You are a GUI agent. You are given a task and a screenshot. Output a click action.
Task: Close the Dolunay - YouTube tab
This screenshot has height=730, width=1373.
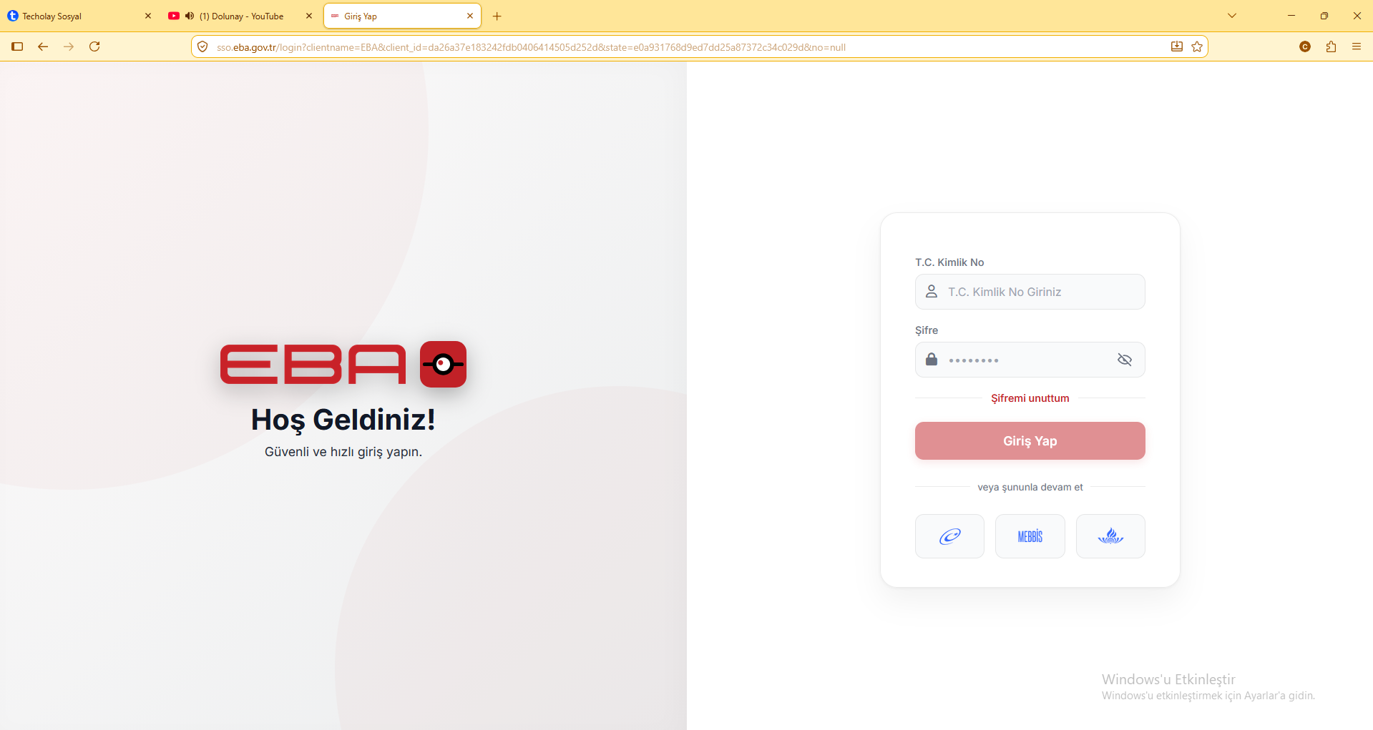[309, 16]
